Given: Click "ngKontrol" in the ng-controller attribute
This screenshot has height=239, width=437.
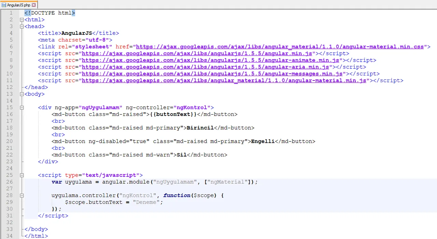Looking at the screenshot, I should (192, 107).
